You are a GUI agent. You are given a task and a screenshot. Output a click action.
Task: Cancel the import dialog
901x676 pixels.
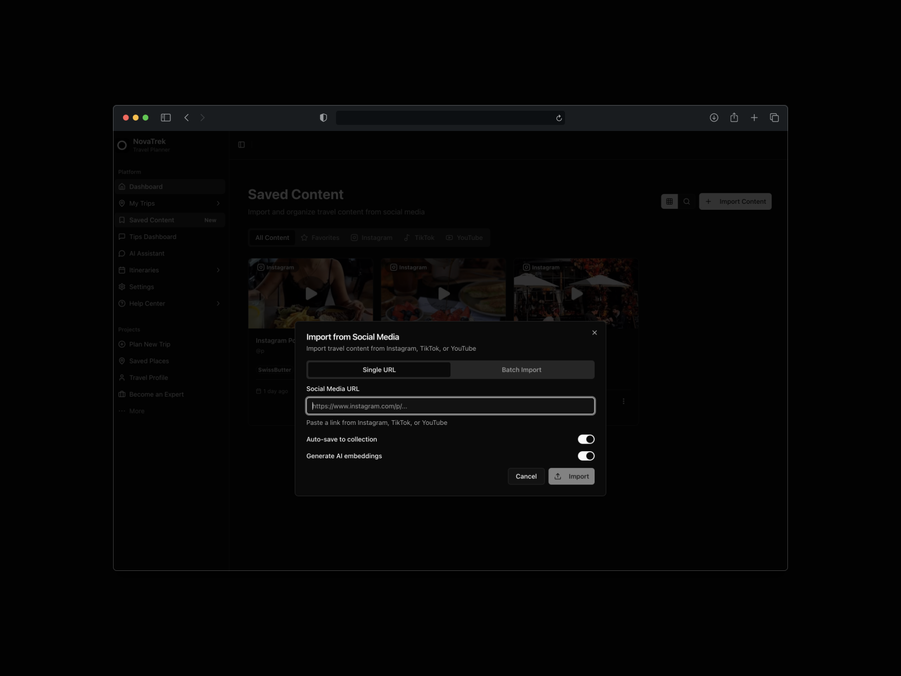[x=526, y=476]
